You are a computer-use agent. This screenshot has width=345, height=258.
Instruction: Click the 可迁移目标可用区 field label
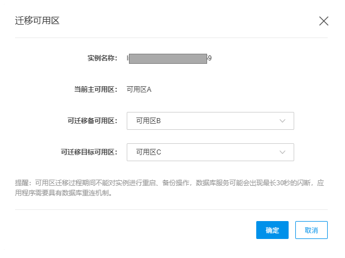(89, 152)
